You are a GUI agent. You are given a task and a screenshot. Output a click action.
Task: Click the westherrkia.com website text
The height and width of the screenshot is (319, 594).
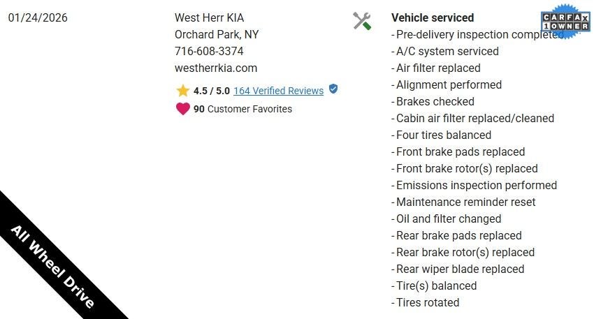pyautogui.click(x=216, y=68)
